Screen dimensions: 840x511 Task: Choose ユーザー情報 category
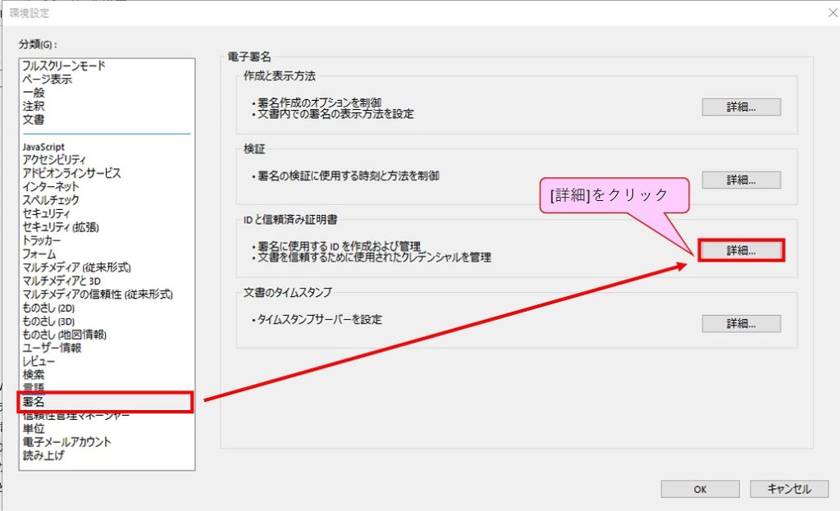[x=51, y=348]
